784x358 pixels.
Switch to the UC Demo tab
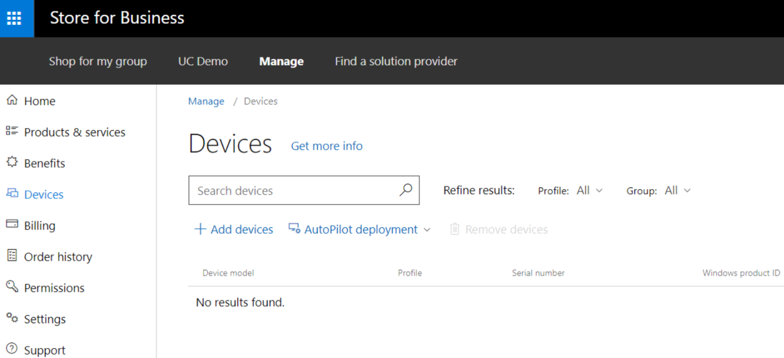tap(203, 61)
